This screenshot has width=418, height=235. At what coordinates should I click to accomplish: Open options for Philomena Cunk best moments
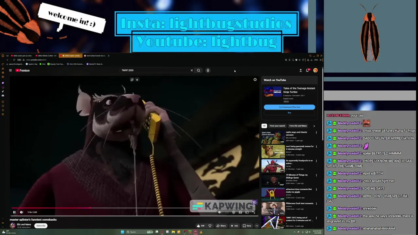[316, 204]
